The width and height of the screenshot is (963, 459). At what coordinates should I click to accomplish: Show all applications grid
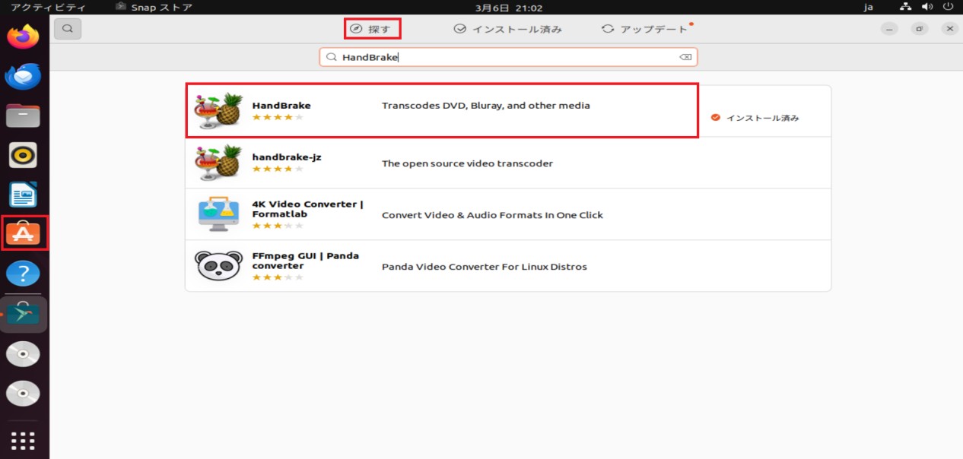pos(23,441)
